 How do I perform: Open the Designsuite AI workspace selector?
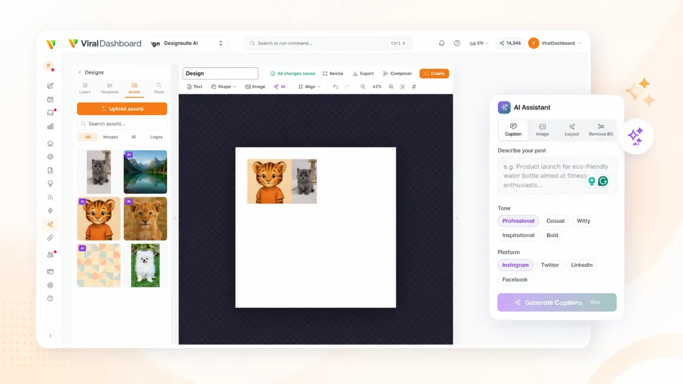coord(188,43)
